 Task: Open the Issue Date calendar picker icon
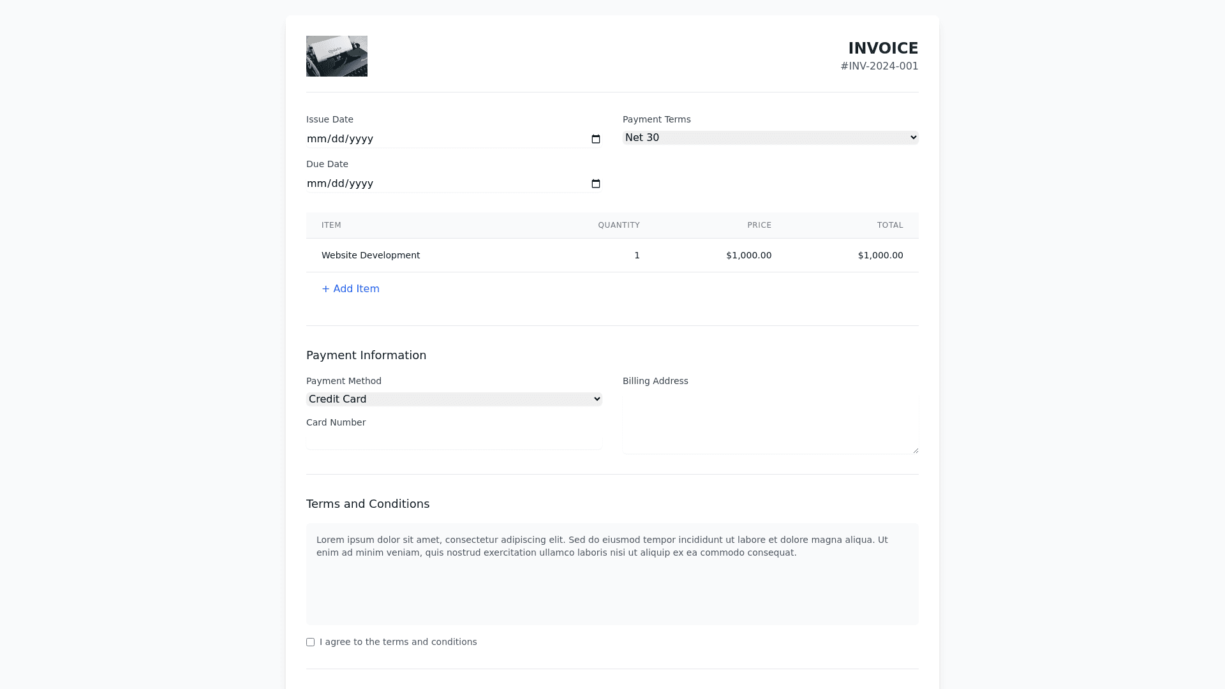[x=596, y=139]
